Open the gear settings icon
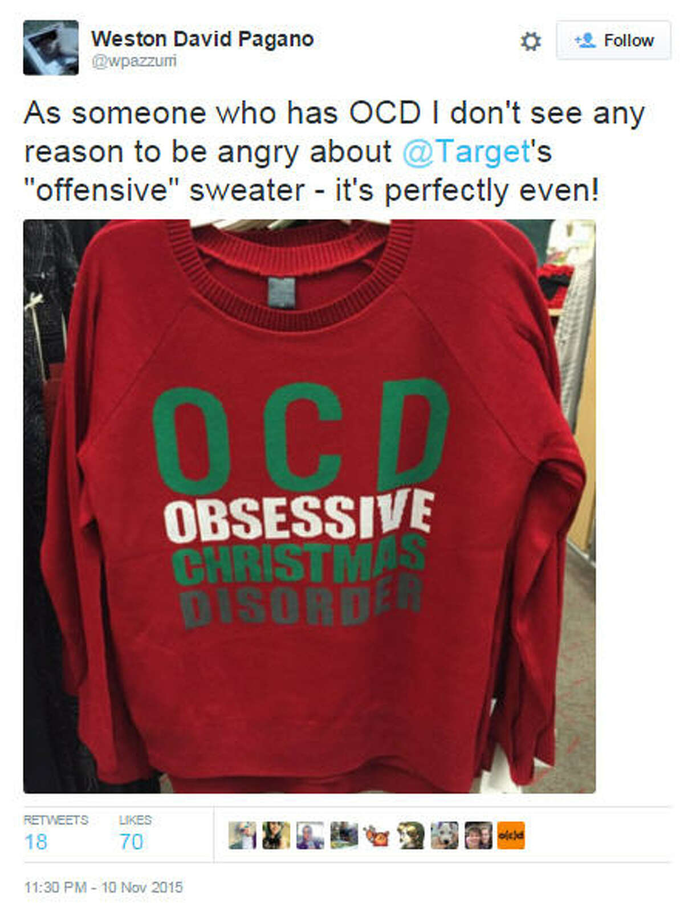Viewport: 684px width, 908px height. [531, 41]
